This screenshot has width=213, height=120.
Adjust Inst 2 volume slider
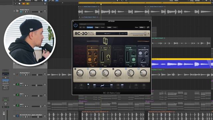[37, 106]
